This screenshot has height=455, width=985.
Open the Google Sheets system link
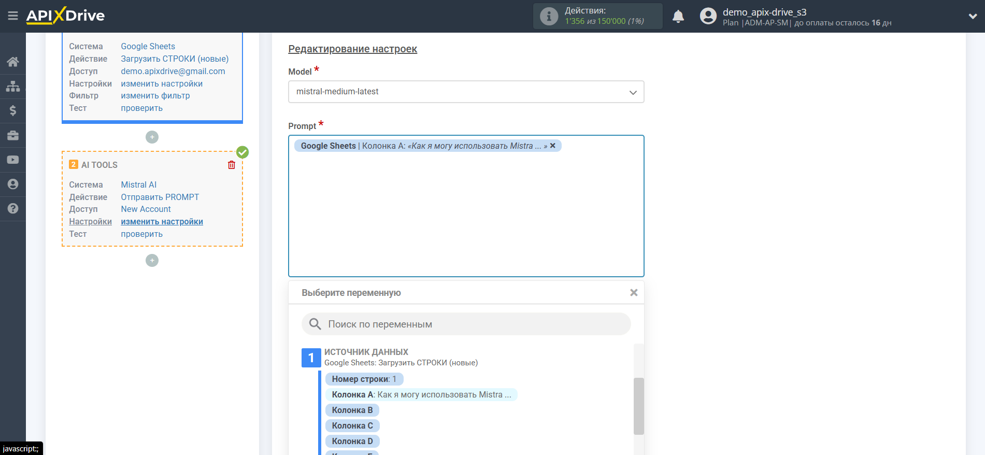[148, 46]
